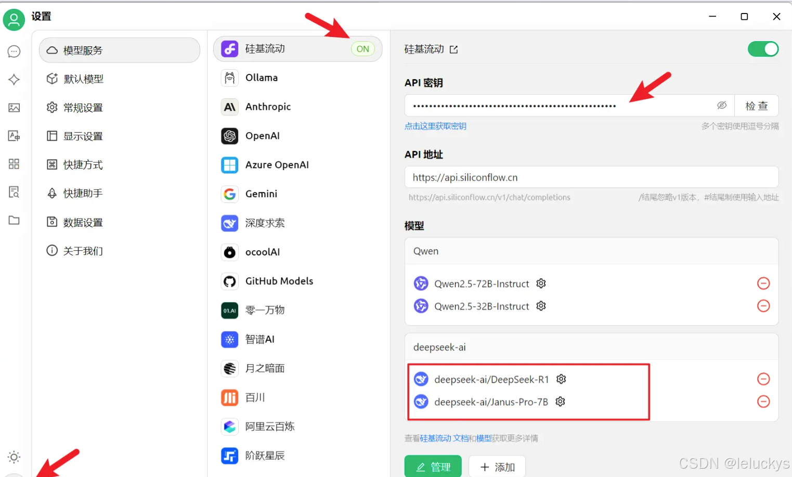Viewport: 792px width, 477px height.
Task: Open the mini apps grid sidebar icon
Action: pos(14,164)
